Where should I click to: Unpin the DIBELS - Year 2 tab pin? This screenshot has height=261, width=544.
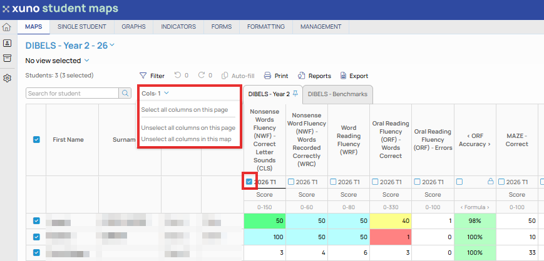(295, 93)
